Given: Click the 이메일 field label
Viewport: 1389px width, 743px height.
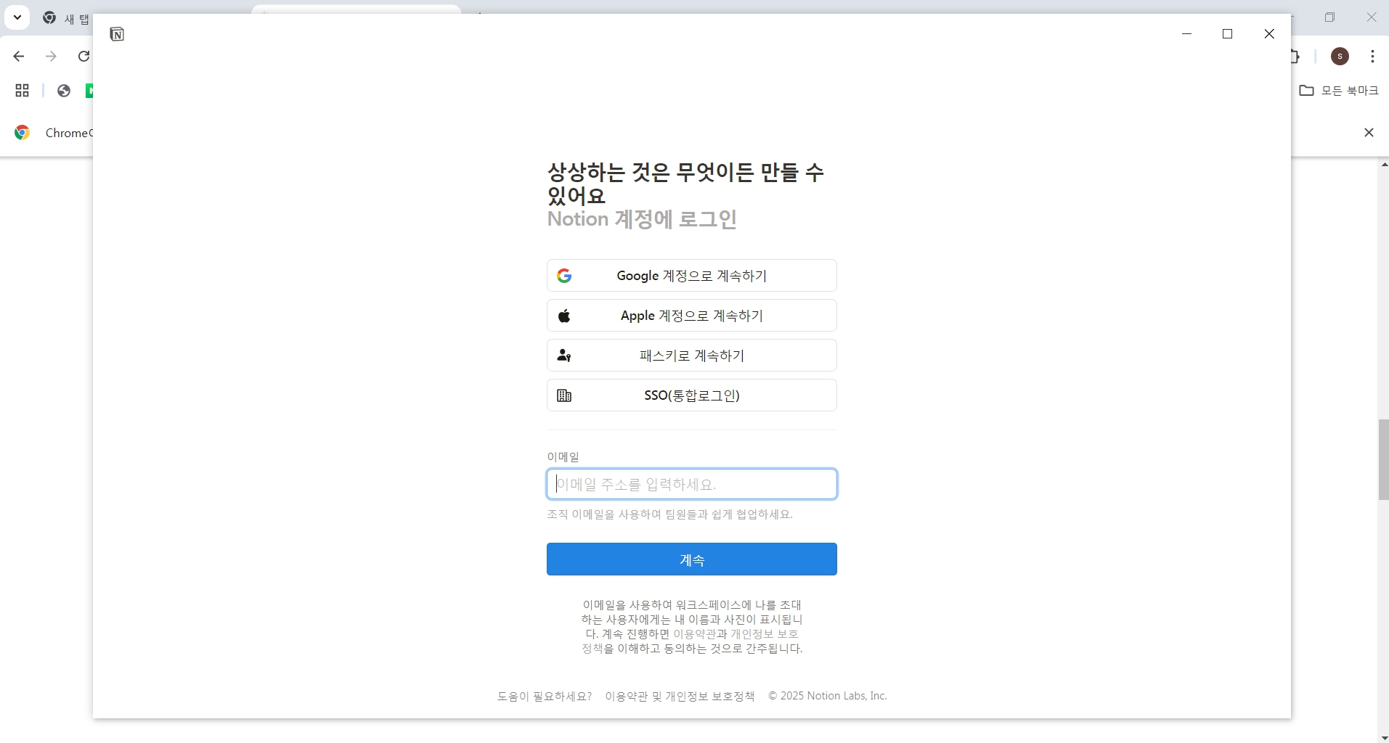Looking at the screenshot, I should tap(563, 456).
